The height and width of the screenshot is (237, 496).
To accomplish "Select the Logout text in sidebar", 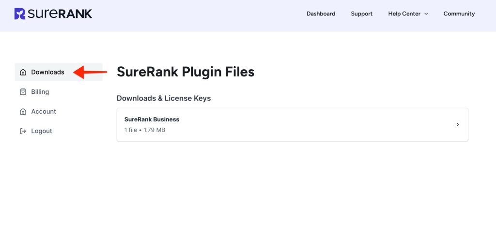I will click(41, 131).
